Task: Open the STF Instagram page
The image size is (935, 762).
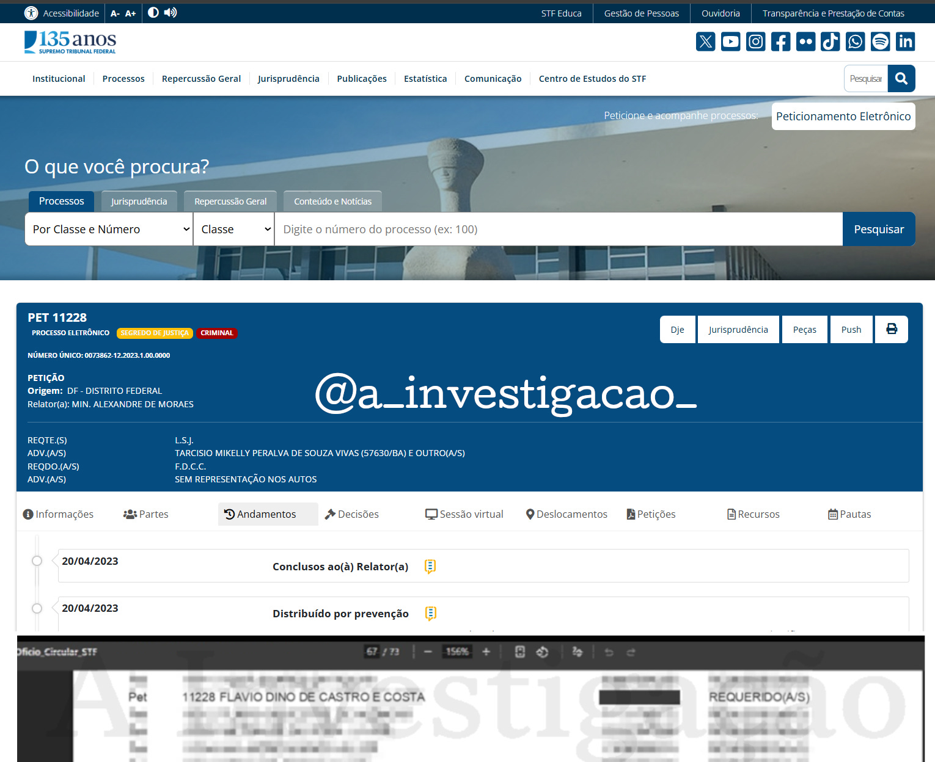Action: coord(756,42)
